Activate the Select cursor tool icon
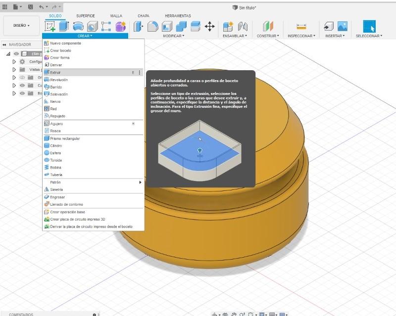Image resolution: width=396 pixels, height=316 pixels. click(369, 26)
